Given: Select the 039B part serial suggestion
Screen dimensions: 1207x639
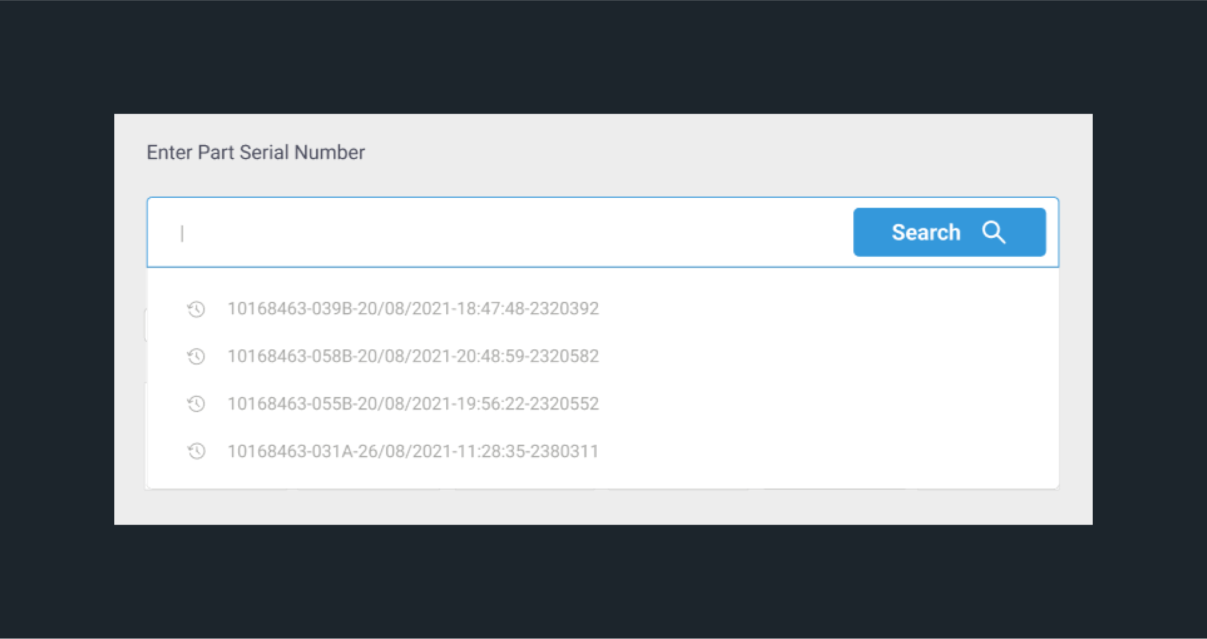Looking at the screenshot, I should click(603, 309).
